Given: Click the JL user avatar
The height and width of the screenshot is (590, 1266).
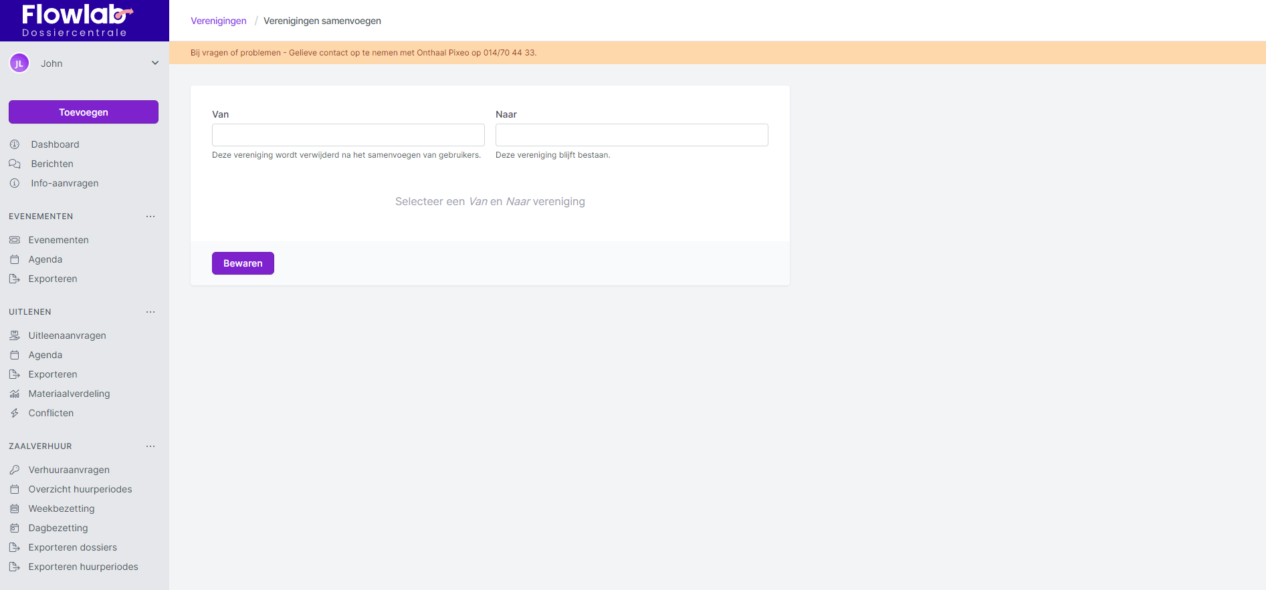Looking at the screenshot, I should (19, 63).
